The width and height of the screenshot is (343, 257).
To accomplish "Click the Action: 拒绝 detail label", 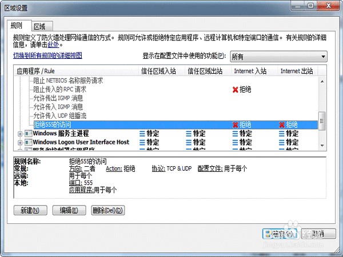I will (120, 168).
